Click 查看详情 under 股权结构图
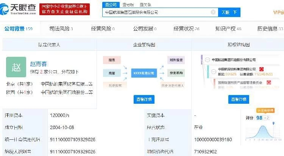284x156 pixels. (x=239, y=99)
